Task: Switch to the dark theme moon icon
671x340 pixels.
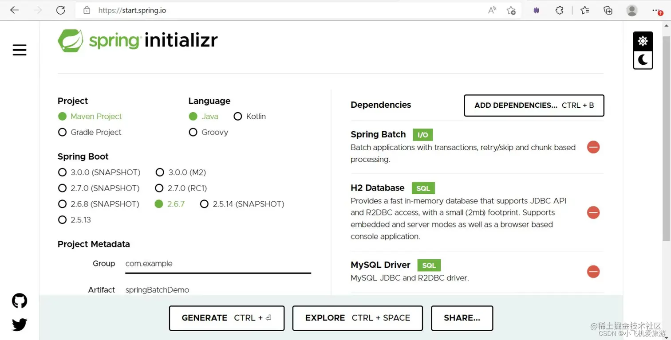Action: (x=643, y=60)
